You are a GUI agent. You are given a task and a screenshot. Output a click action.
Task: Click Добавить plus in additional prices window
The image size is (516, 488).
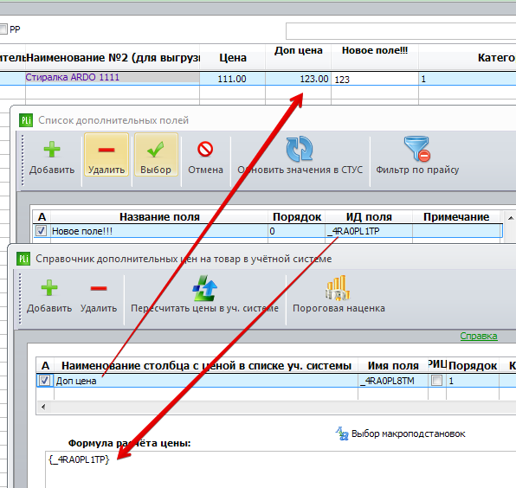(49, 288)
